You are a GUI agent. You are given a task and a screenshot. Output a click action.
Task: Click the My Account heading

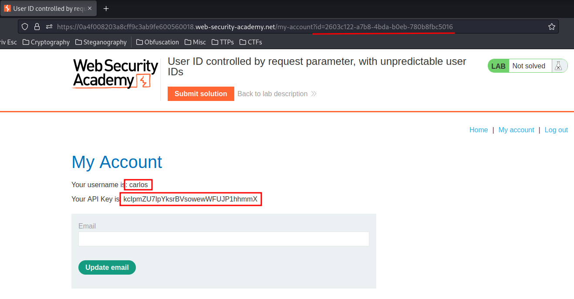[x=117, y=162]
